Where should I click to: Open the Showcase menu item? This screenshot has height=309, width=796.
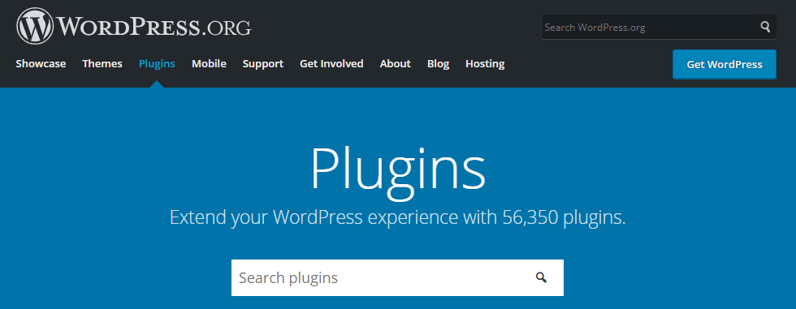(x=41, y=64)
